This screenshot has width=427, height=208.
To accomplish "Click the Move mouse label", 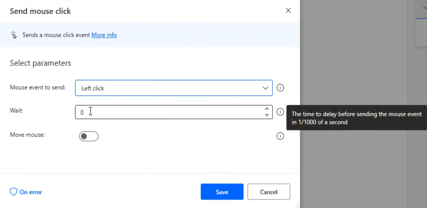I will click(27, 135).
